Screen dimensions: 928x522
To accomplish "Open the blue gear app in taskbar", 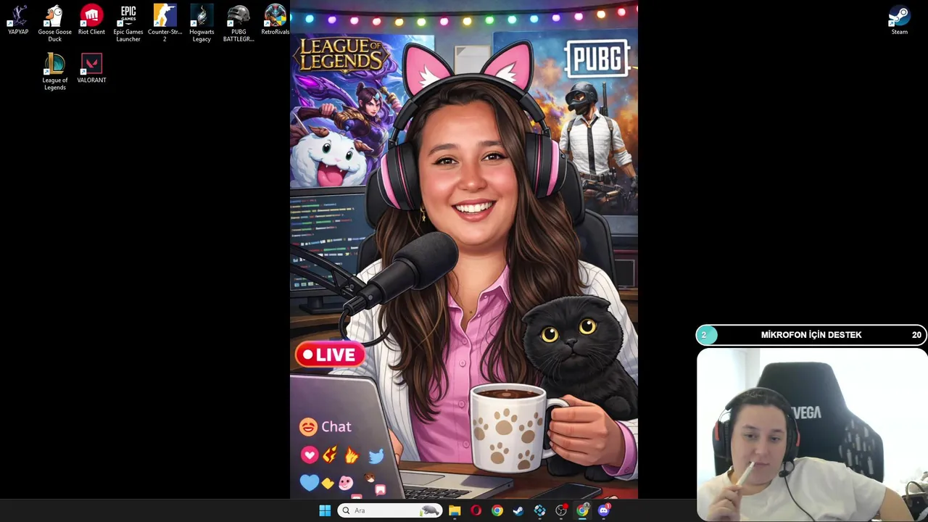I will (x=539, y=510).
